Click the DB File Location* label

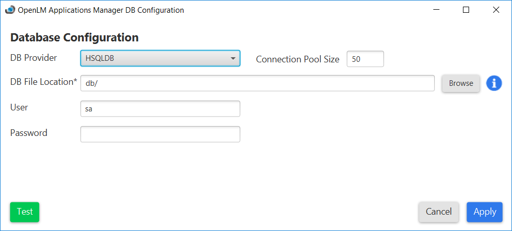point(43,82)
